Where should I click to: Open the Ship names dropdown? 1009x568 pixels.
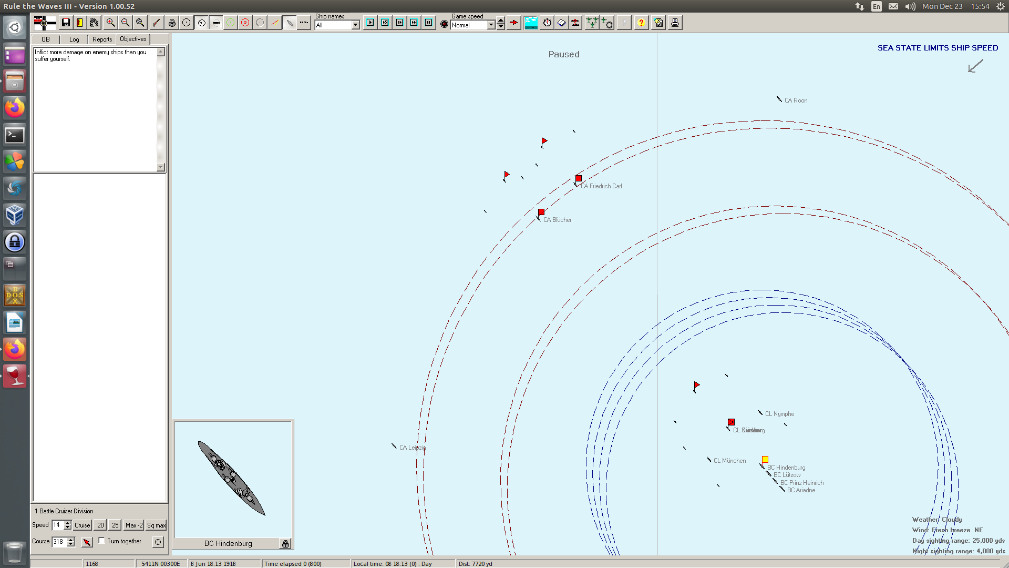[355, 25]
